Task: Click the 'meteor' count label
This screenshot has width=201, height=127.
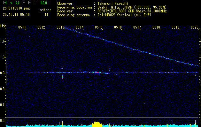Action: (45, 10)
